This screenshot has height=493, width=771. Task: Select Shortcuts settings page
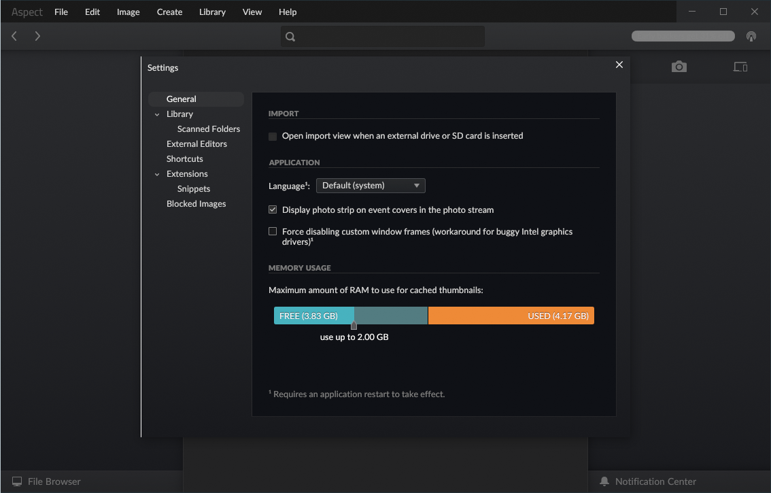185,159
